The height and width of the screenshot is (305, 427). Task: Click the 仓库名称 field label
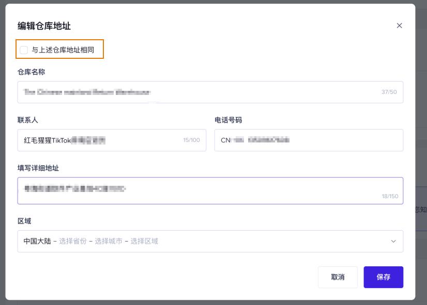[32, 72]
